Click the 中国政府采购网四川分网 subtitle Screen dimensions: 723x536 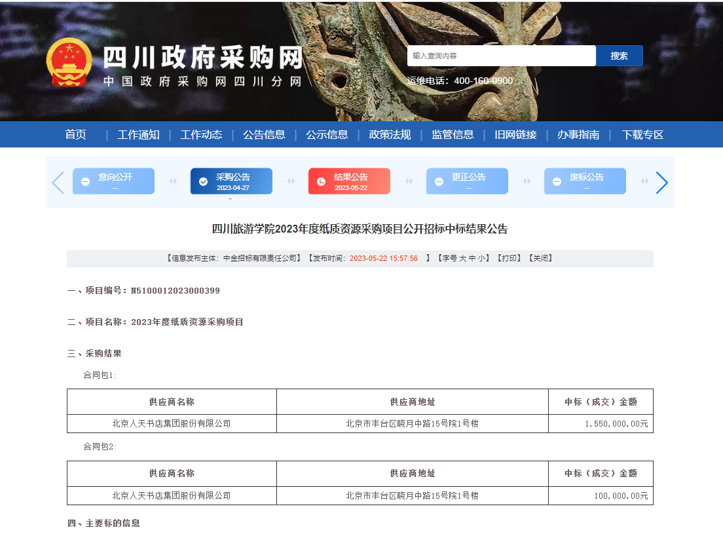[202, 82]
